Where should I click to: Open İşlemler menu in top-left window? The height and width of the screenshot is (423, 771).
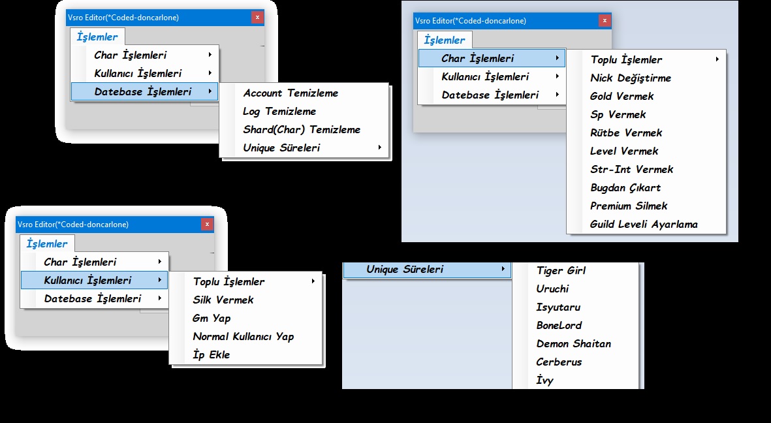point(97,37)
